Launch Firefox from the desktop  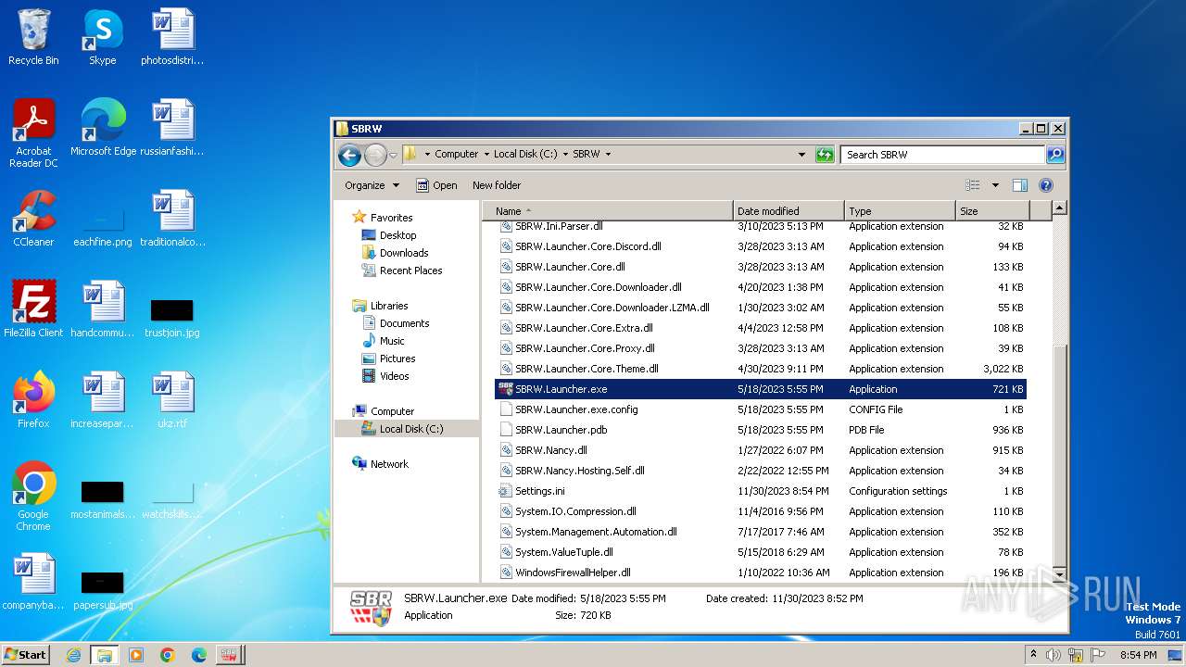tap(33, 400)
